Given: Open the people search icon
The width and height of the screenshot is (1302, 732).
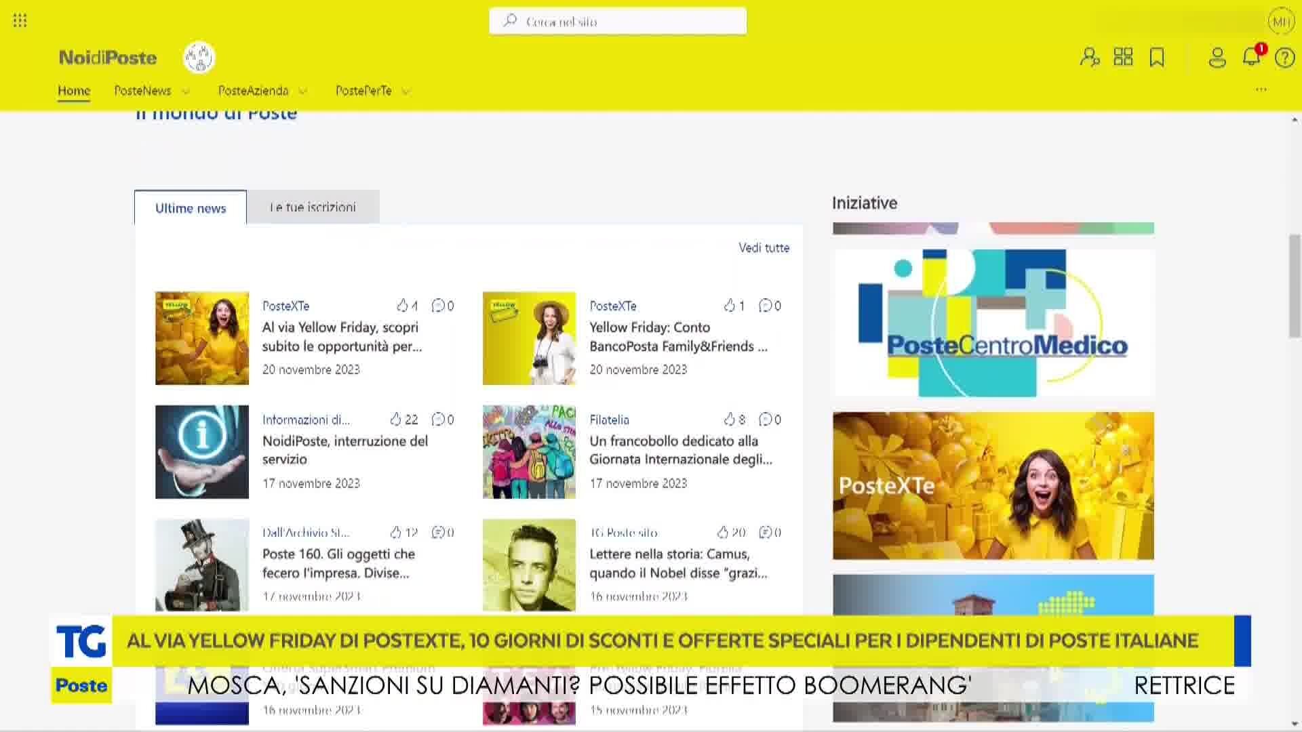Looking at the screenshot, I should [x=1090, y=57].
